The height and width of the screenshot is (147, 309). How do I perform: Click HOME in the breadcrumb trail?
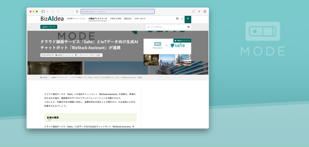(x=44, y=77)
